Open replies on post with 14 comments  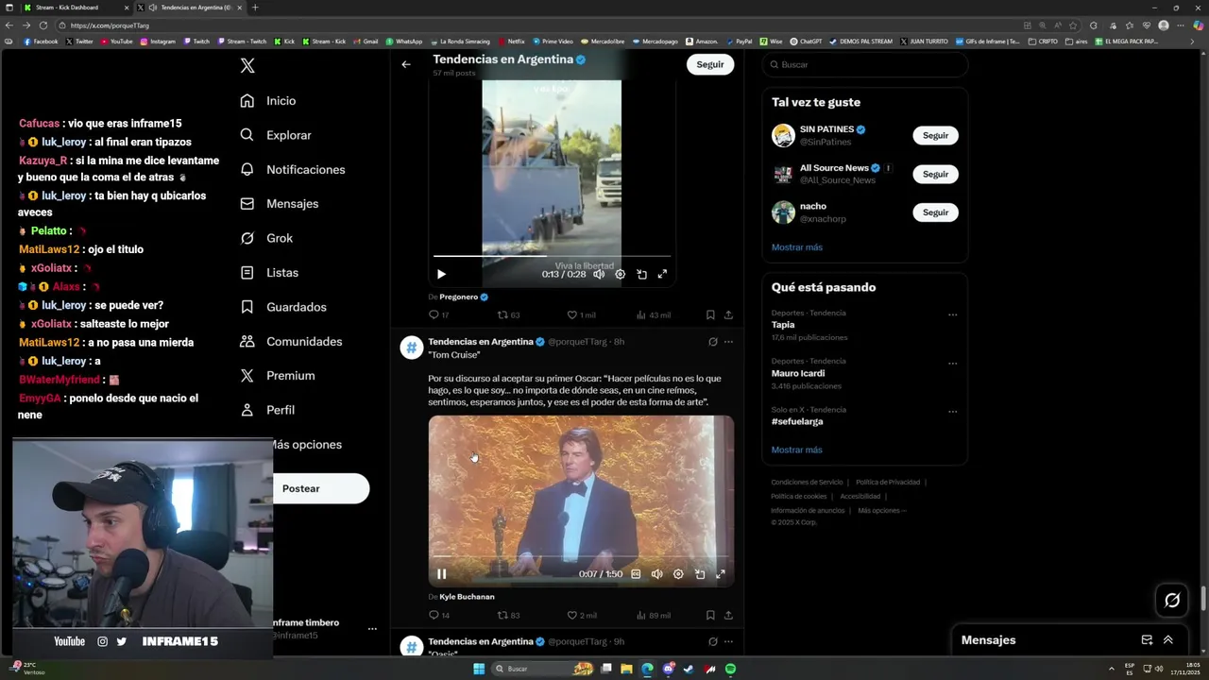[438, 615]
